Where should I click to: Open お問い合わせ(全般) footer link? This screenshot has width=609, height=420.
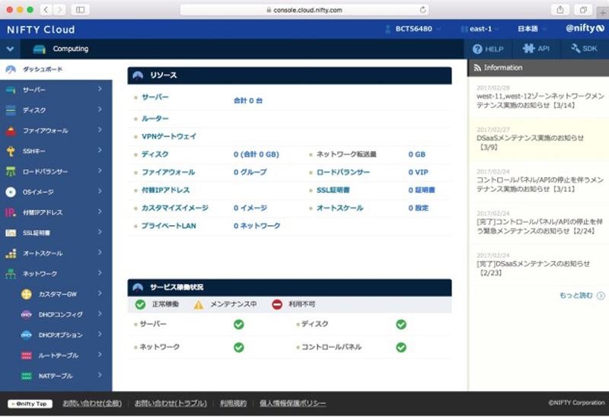[92, 404]
